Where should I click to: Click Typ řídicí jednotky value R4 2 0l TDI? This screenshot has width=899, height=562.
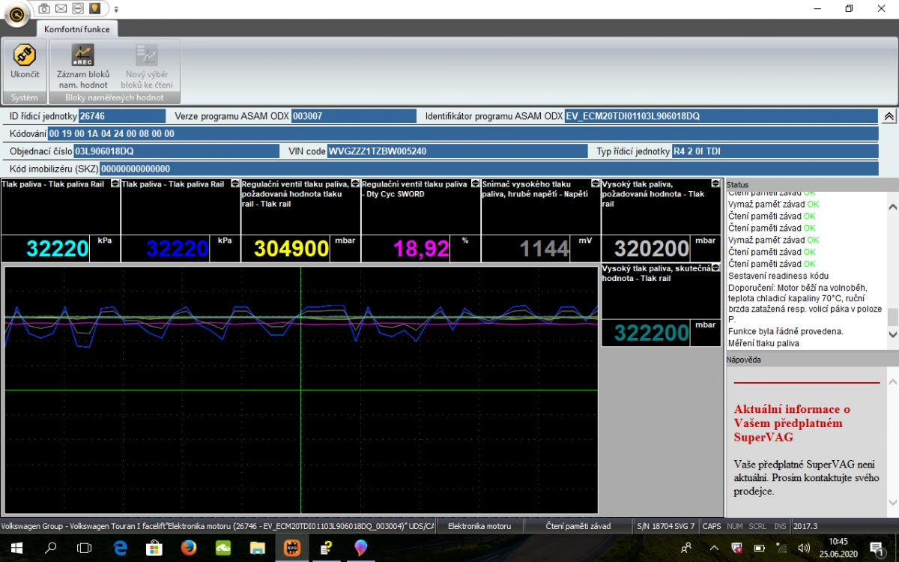click(x=775, y=151)
